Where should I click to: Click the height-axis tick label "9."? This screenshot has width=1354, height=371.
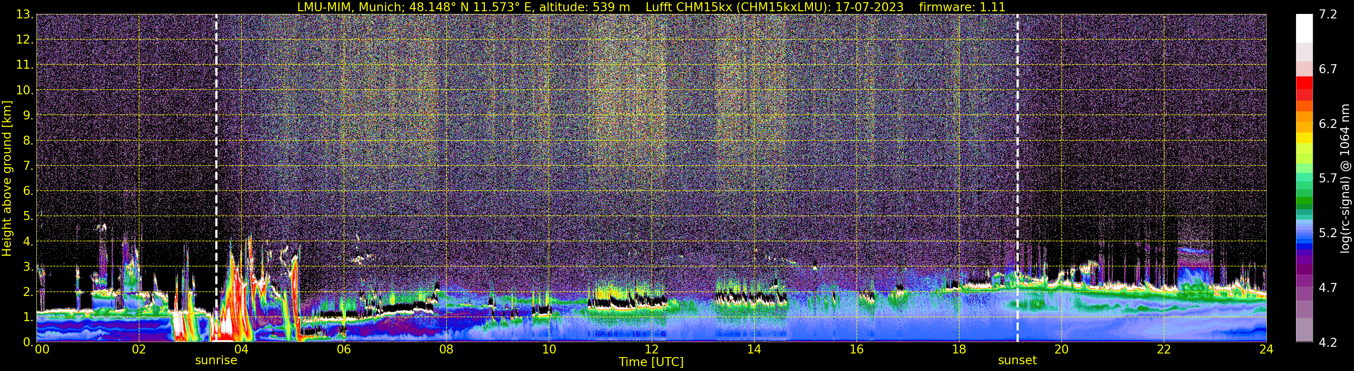pyautogui.click(x=28, y=115)
